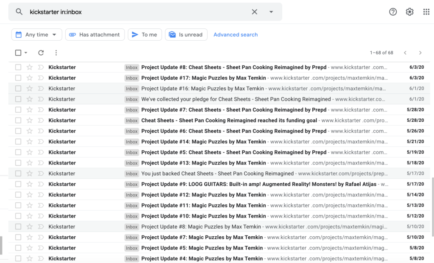Mark reached its funding goal email important

tap(41, 120)
